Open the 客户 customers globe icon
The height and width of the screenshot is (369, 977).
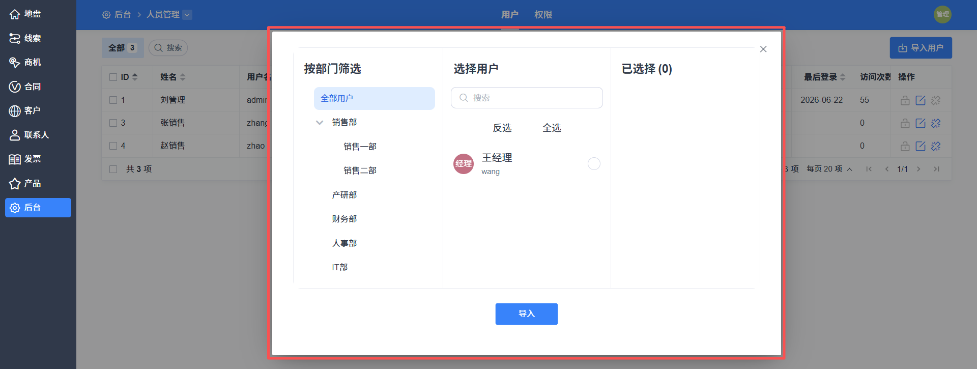pyautogui.click(x=15, y=111)
